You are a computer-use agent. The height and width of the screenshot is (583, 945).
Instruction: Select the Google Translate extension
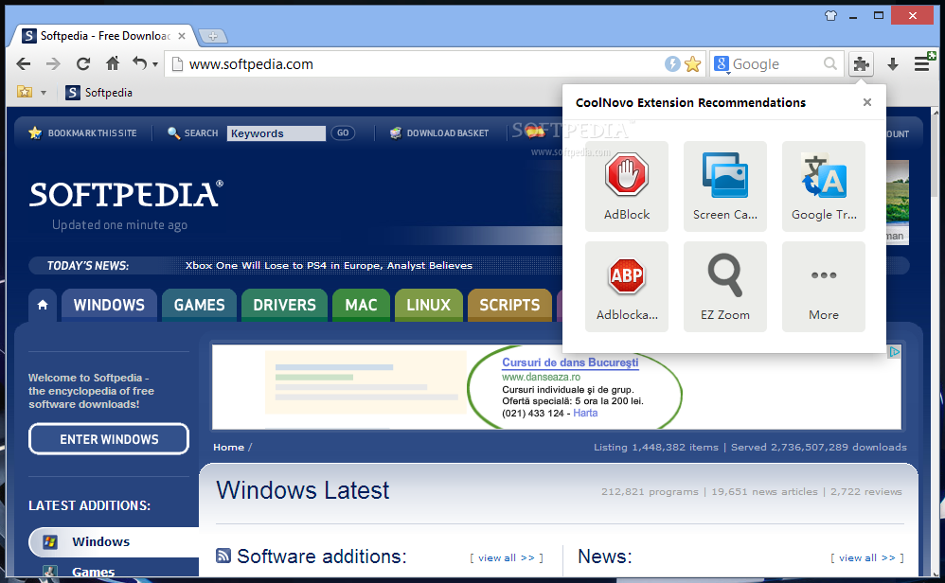click(823, 186)
